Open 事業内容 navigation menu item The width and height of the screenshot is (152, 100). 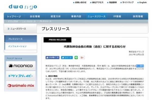pos(76,16)
